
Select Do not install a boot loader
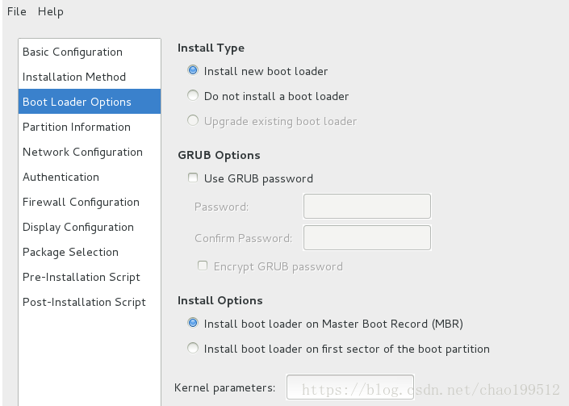193,95
